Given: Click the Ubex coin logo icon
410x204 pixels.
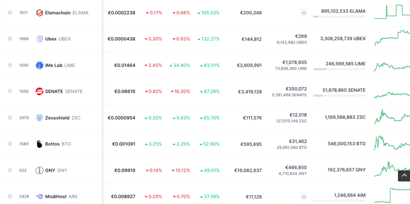Looking at the screenshot, I should [39, 39].
